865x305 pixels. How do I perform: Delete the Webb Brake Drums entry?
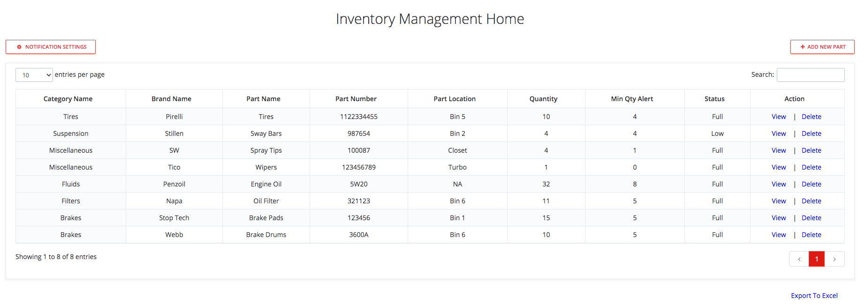pos(811,235)
